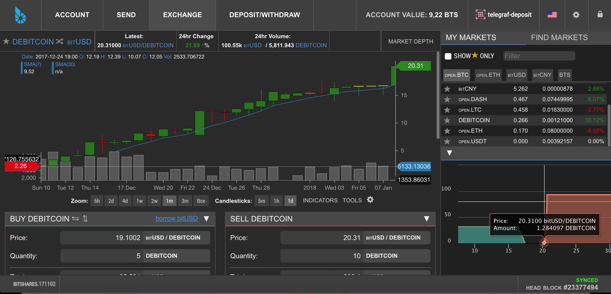This screenshot has height=294, width=611.
Task: Select the OPEN.ETH base tab
Action: tap(488, 75)
